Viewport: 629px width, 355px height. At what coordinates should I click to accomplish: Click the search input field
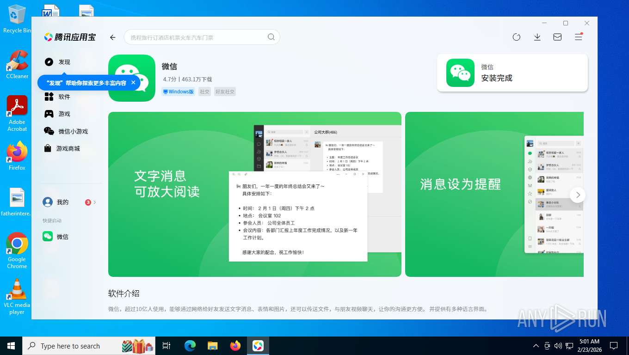[x=202, y=37]
